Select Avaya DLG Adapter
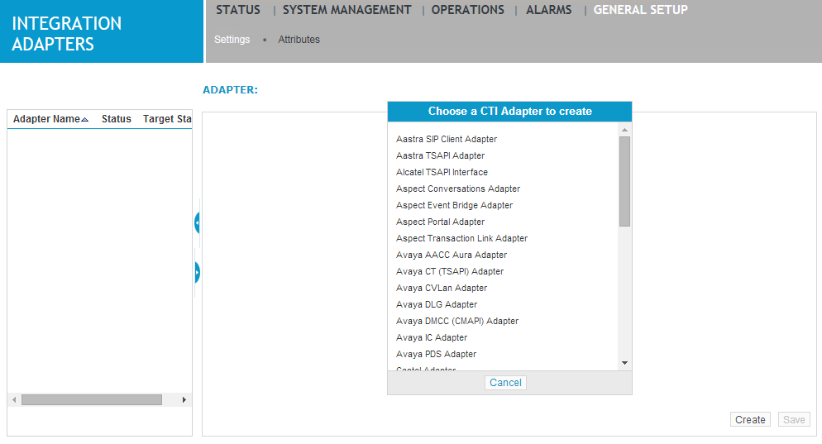The image size is (822, 444). point(437,304)
